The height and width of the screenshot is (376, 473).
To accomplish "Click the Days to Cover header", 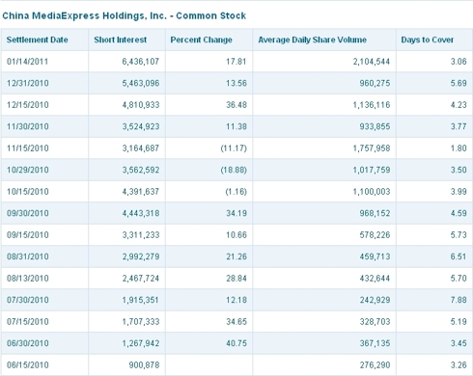I will coord(427,40).
